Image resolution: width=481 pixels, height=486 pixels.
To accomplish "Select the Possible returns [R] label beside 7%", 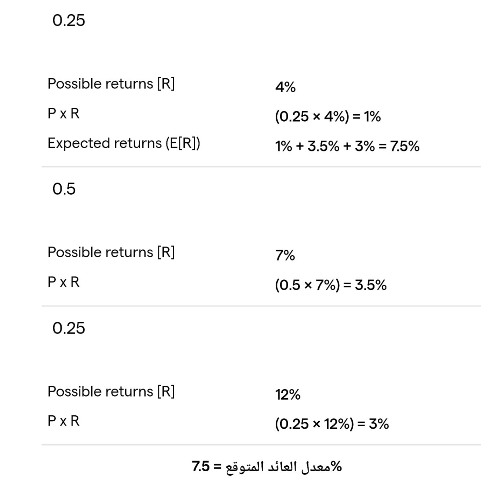I will 111,252.
